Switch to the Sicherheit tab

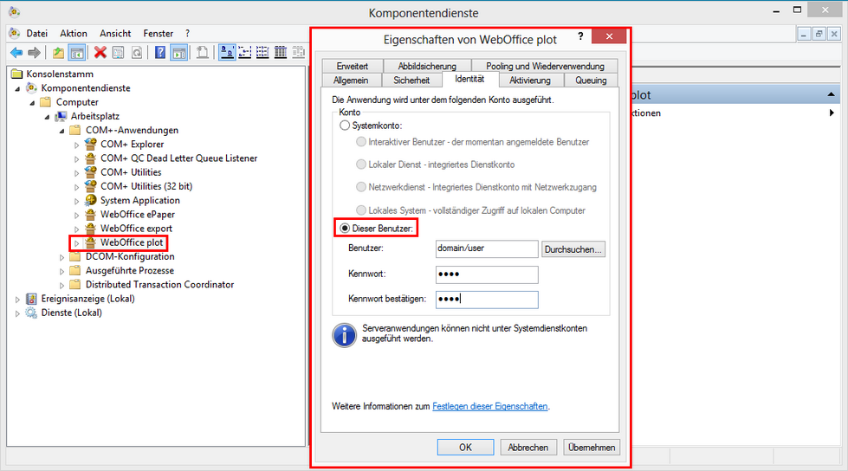click(411, 80)
